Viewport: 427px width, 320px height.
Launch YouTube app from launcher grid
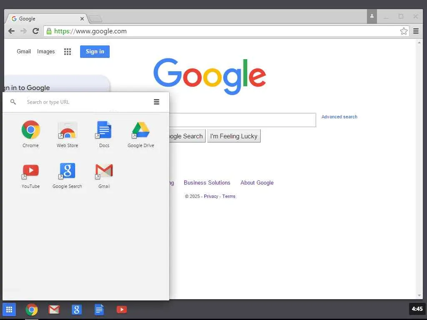(30, 175)
